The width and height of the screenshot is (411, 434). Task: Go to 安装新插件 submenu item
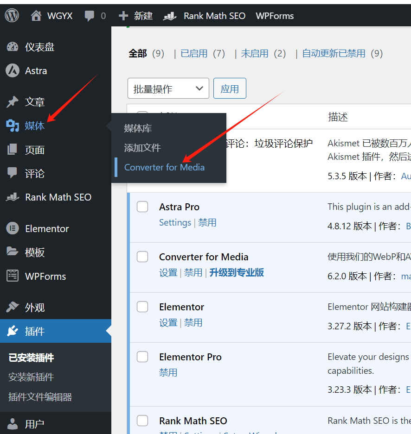pos(31,377)
